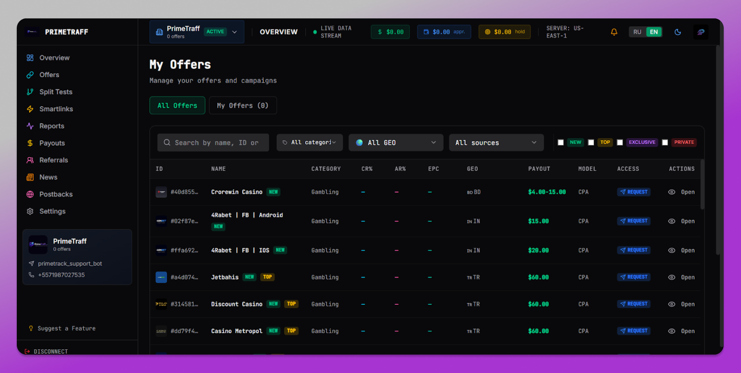Click the Telegram support bot icon

tap(32, 264)
